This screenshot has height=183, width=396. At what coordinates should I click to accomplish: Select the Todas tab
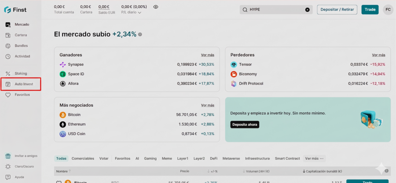point(61,158)
